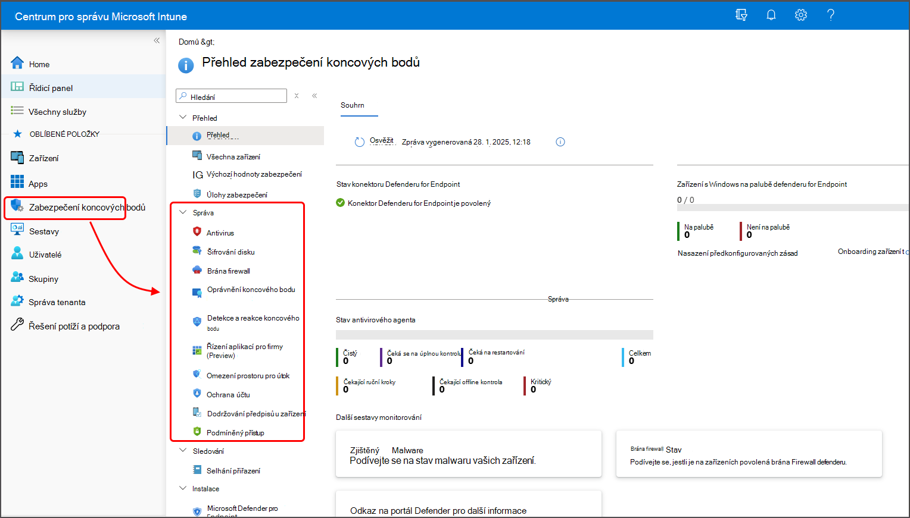
Task: Open notifications bell in the top bar
Action: click(771, 15)
